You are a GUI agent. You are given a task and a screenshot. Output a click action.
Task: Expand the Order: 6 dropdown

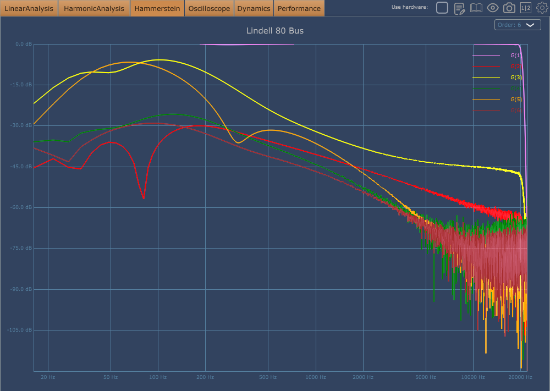click(518, 25)
